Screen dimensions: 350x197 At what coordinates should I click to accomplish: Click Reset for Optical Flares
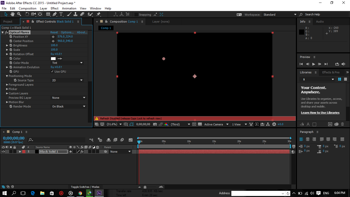pyautogui.click(x=54, y=32)
